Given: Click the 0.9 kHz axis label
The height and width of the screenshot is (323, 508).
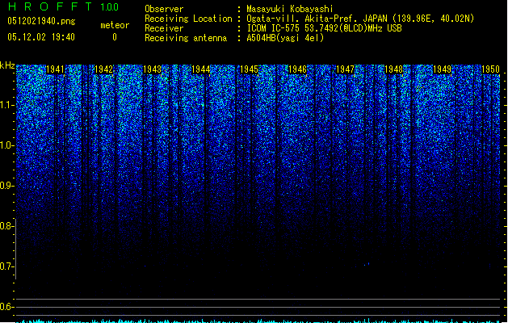Looking at the screenshot, I should (x=6, y=186).
